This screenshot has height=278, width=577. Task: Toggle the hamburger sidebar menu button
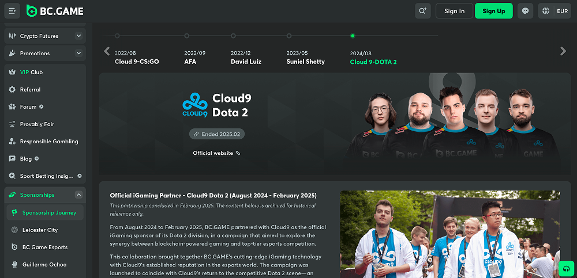(x=12, y=11)
